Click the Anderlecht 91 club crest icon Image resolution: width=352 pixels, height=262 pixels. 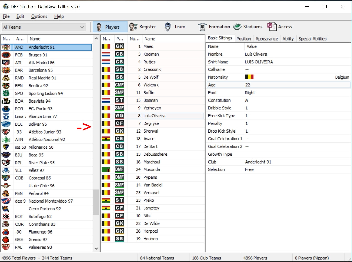tap(6, 47)
